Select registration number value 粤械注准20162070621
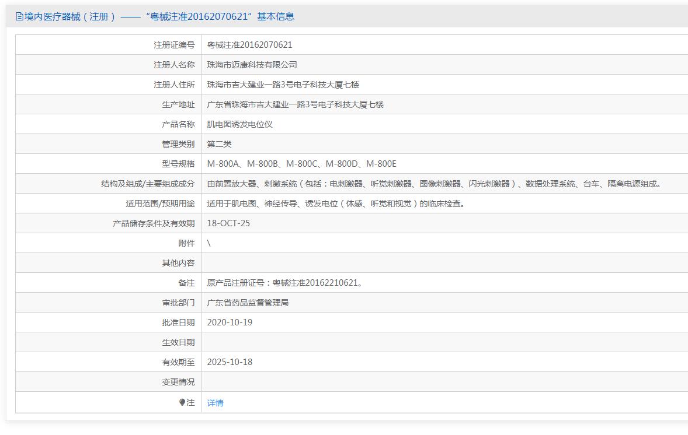 249,45
